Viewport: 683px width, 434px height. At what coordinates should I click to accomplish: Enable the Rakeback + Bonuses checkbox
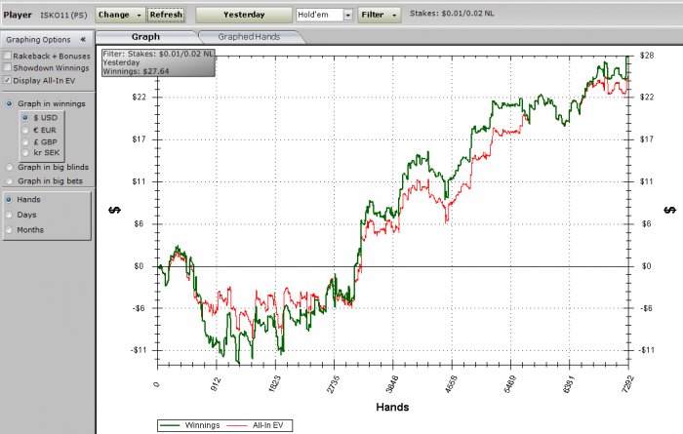(7, 56)
